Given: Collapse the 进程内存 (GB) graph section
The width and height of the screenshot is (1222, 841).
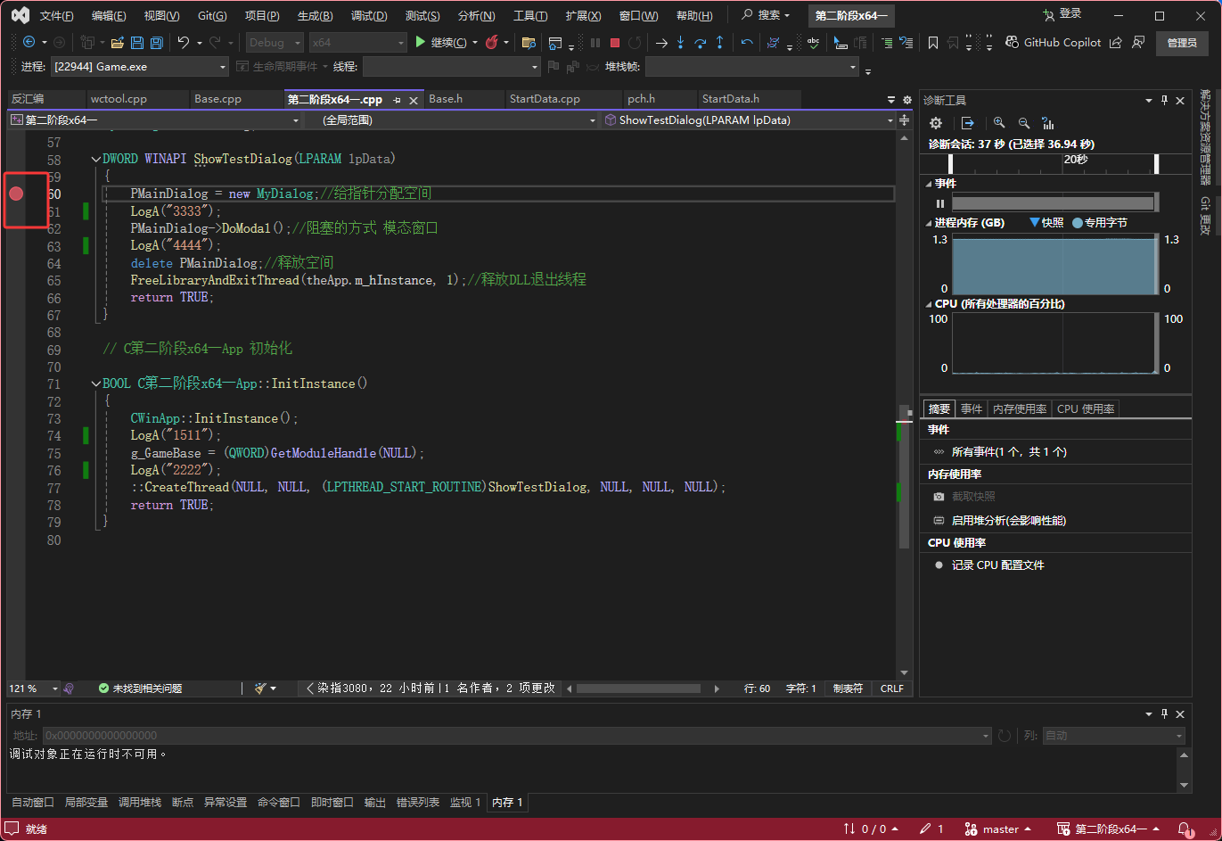Looking at the screenshot, I should coord(929,223).
